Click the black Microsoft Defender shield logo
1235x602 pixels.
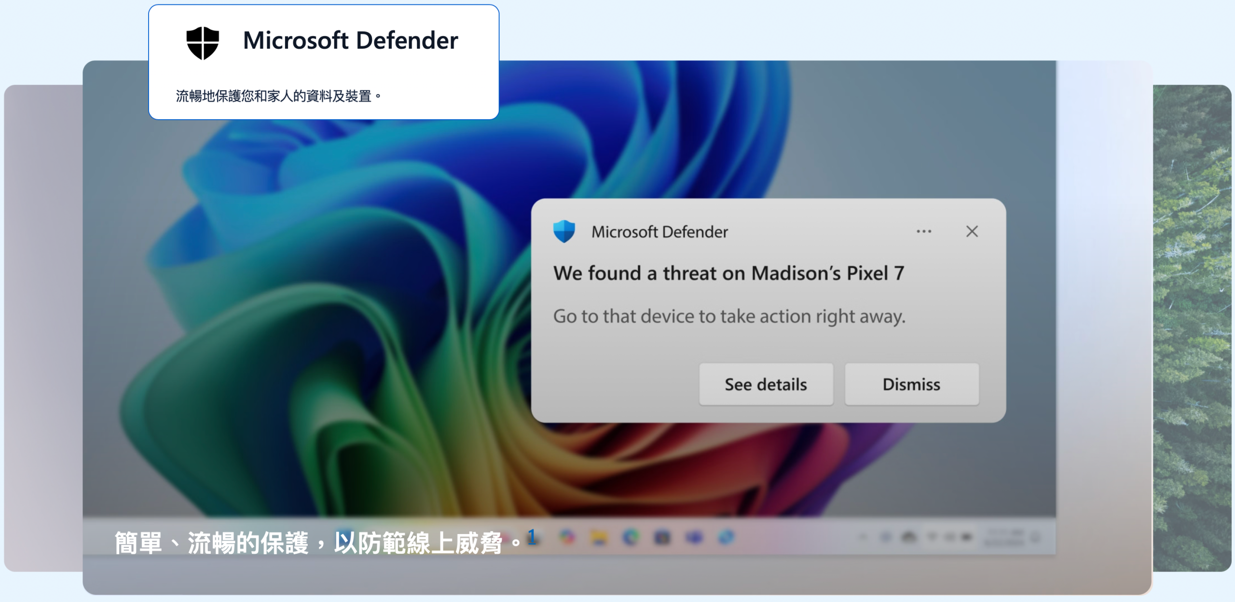203,43
